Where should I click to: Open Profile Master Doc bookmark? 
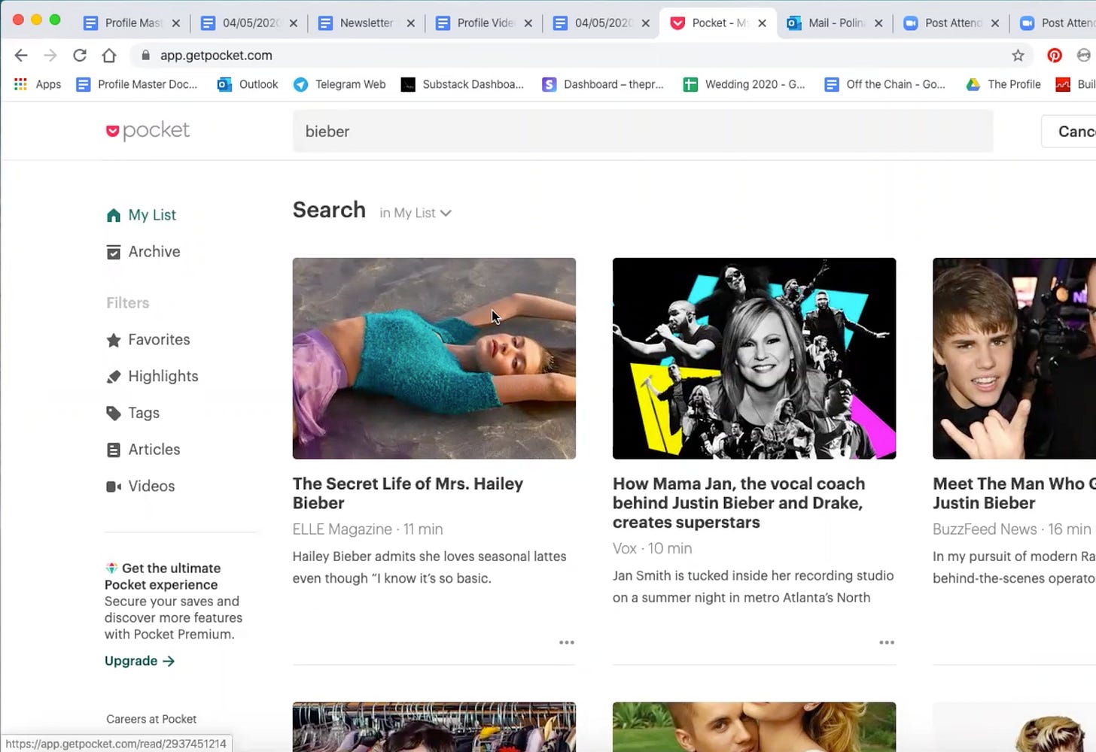[x=137, y=84]
